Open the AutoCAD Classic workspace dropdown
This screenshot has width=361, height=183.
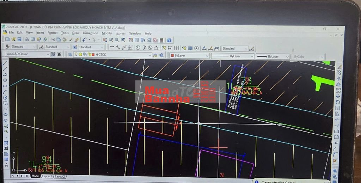27,54
